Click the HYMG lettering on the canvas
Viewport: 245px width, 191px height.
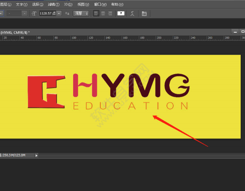[x=131, y=85]
